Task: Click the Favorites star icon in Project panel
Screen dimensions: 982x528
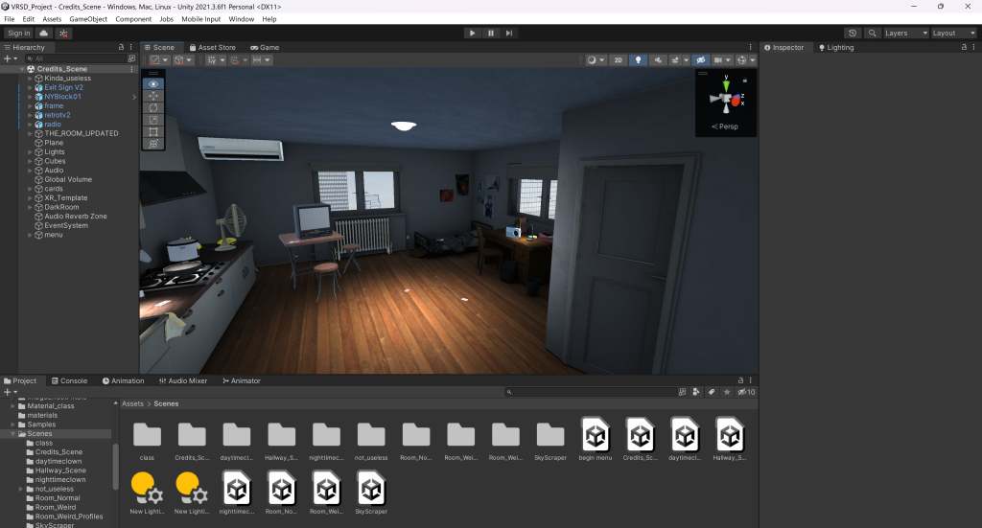Action: (727, 392)
